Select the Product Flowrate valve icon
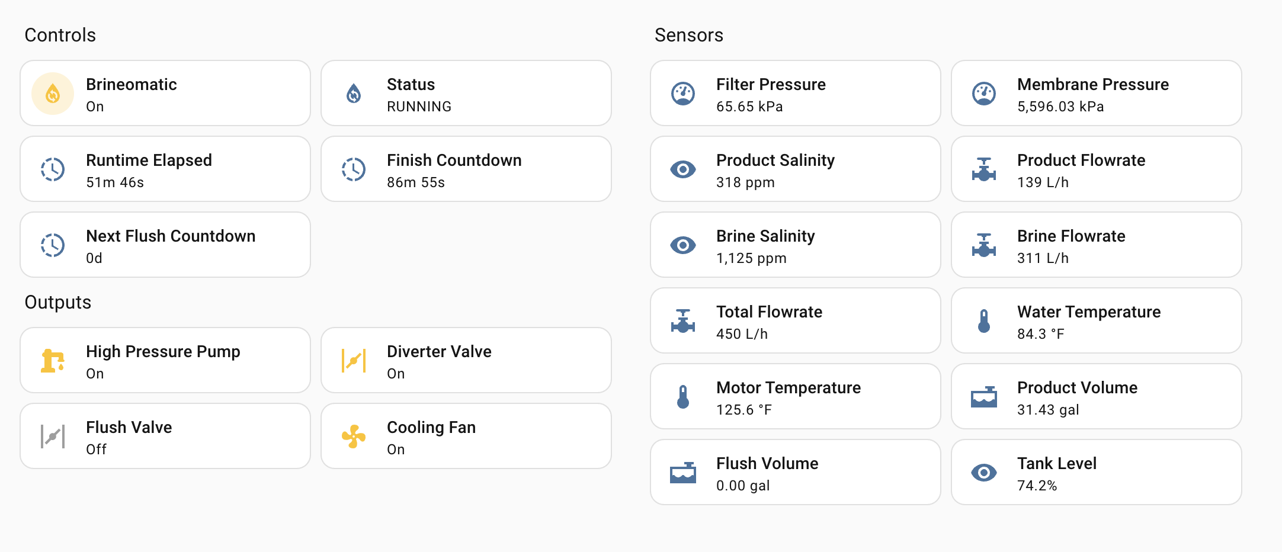The width and height of the screenshot is (1282, 552). [x=984, y=169]
